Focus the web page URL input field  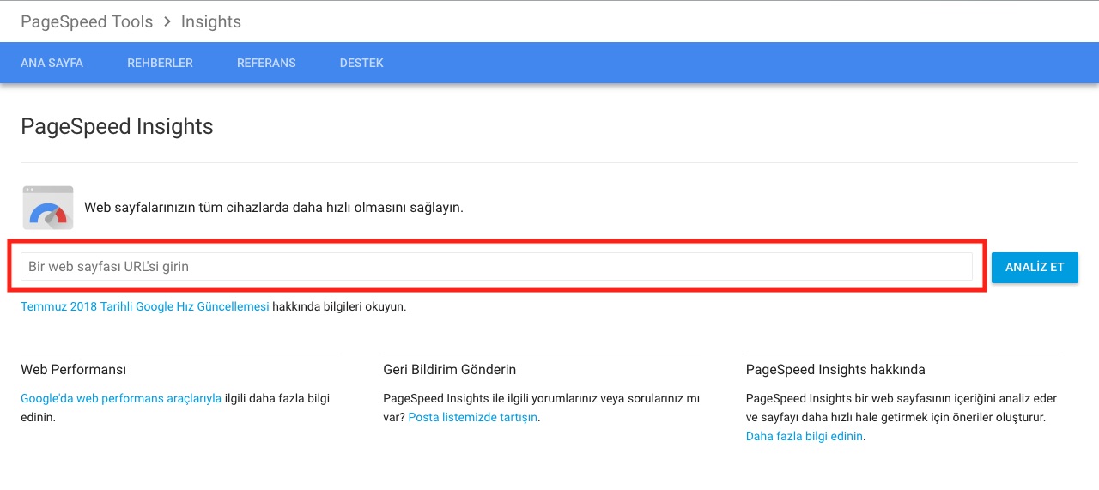pos(496,267)
